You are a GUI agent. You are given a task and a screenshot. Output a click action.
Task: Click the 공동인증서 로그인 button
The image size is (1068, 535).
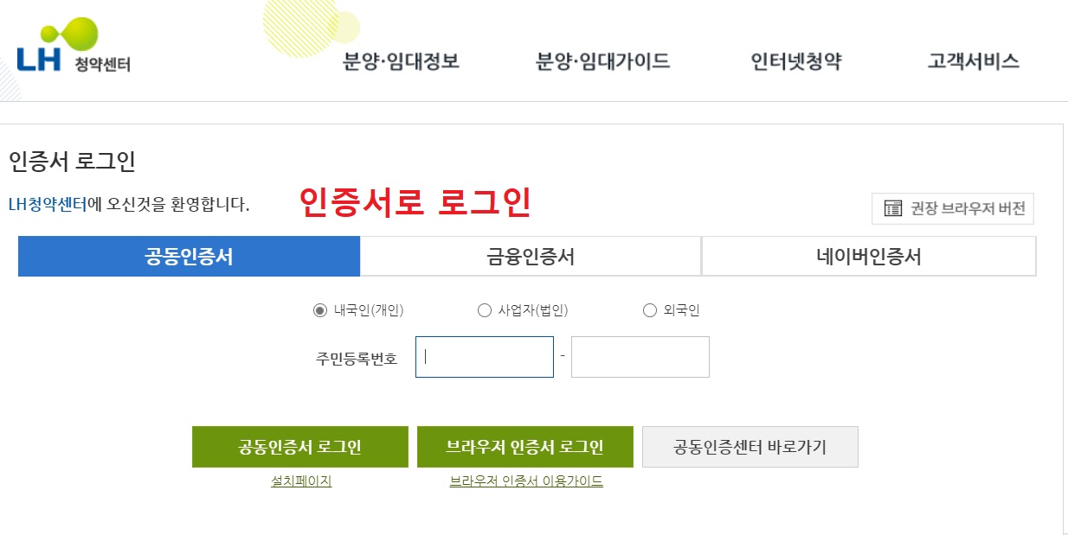(301, 446)
